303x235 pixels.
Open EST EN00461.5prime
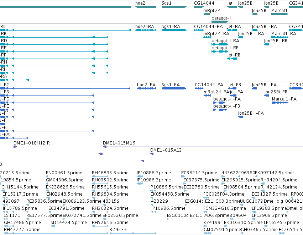click(x=64, y=173)
